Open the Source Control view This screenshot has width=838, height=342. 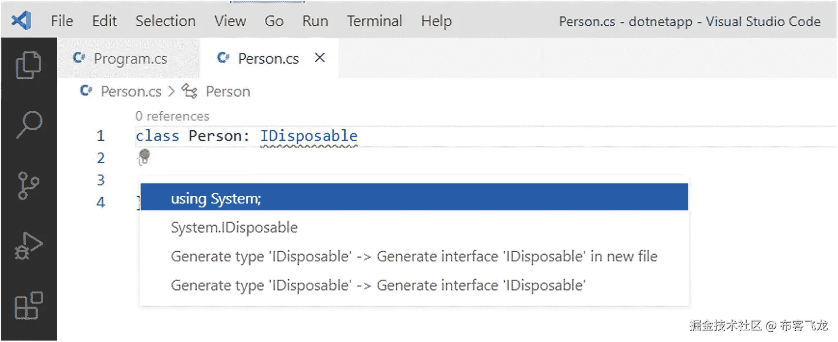29,186
